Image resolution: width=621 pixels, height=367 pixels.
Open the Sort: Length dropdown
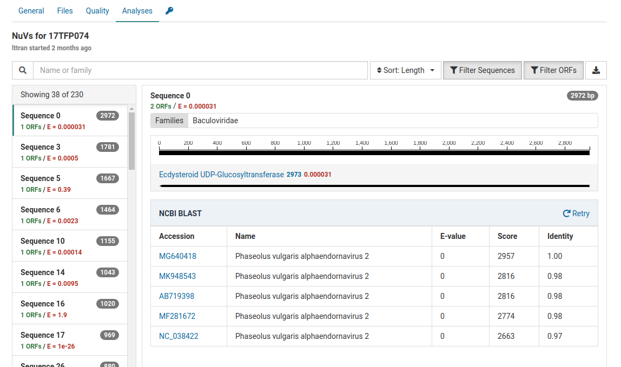(405, 70)
